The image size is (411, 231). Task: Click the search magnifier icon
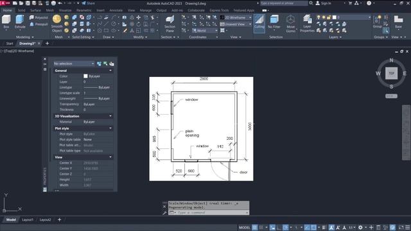311,3
